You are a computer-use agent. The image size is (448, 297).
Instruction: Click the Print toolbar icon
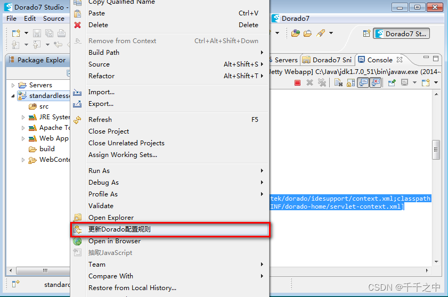61,33
